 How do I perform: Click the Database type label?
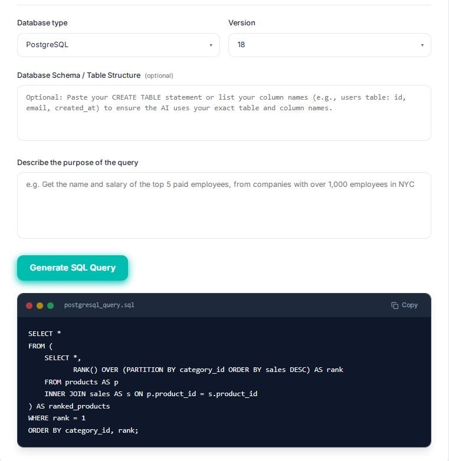(x=42, y=23)
